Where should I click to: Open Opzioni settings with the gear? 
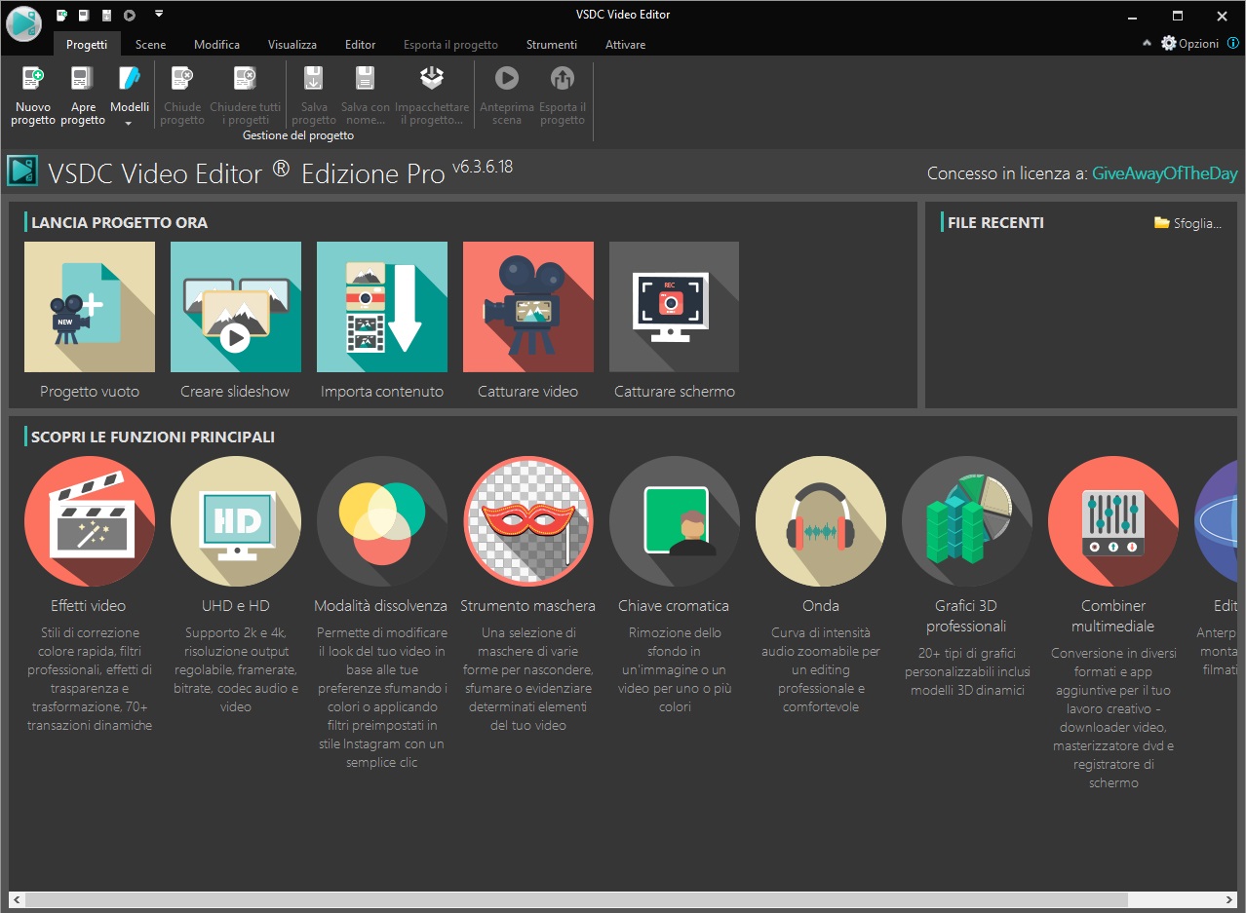click(1189, 44)
